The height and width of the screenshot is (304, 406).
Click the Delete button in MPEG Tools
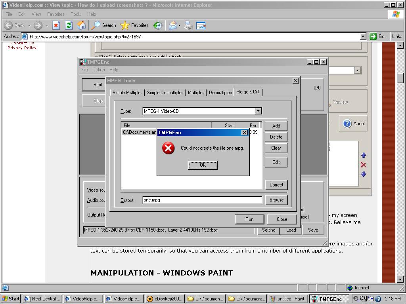pos(276,137)
